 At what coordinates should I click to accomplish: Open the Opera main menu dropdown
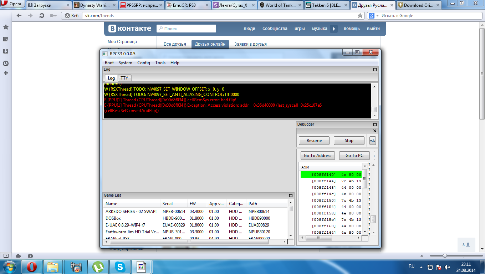[x=12, y=4]
